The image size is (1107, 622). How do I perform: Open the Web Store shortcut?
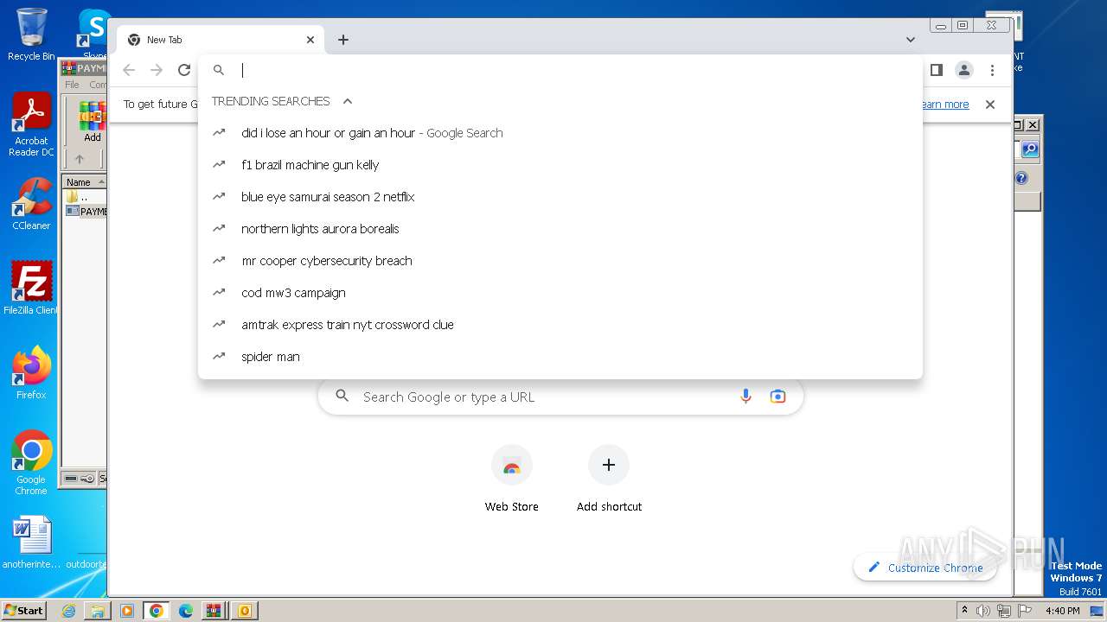pyautogui.click(x=511, y=479)
